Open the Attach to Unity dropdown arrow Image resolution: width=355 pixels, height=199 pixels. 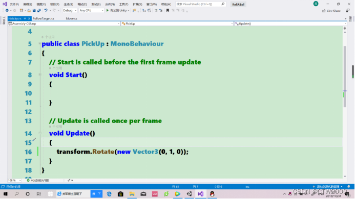coord(129,10)
